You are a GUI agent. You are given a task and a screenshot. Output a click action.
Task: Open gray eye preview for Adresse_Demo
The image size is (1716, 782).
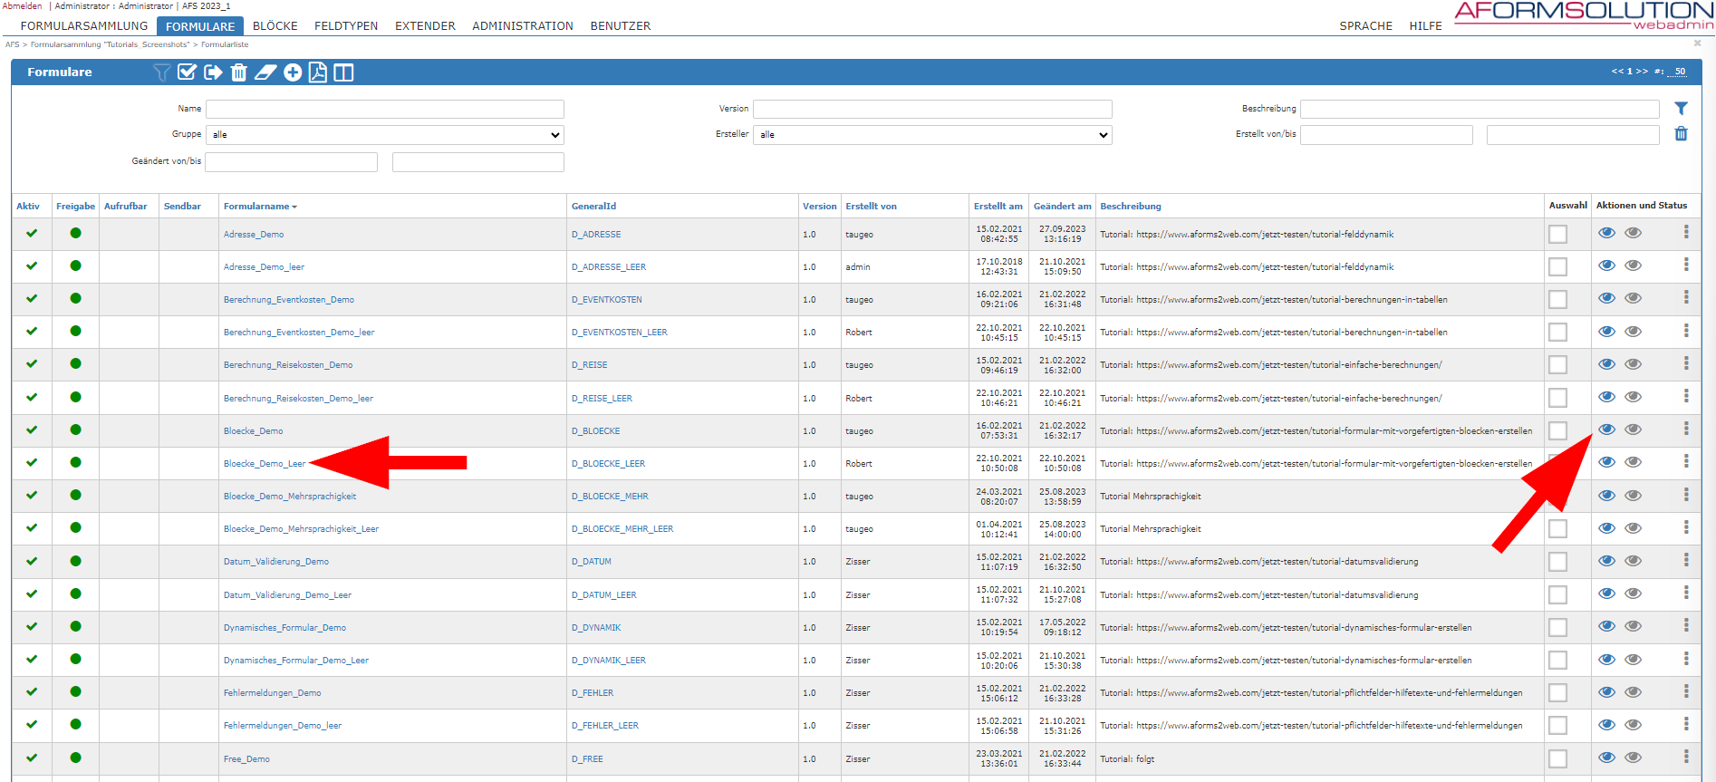1633,233
